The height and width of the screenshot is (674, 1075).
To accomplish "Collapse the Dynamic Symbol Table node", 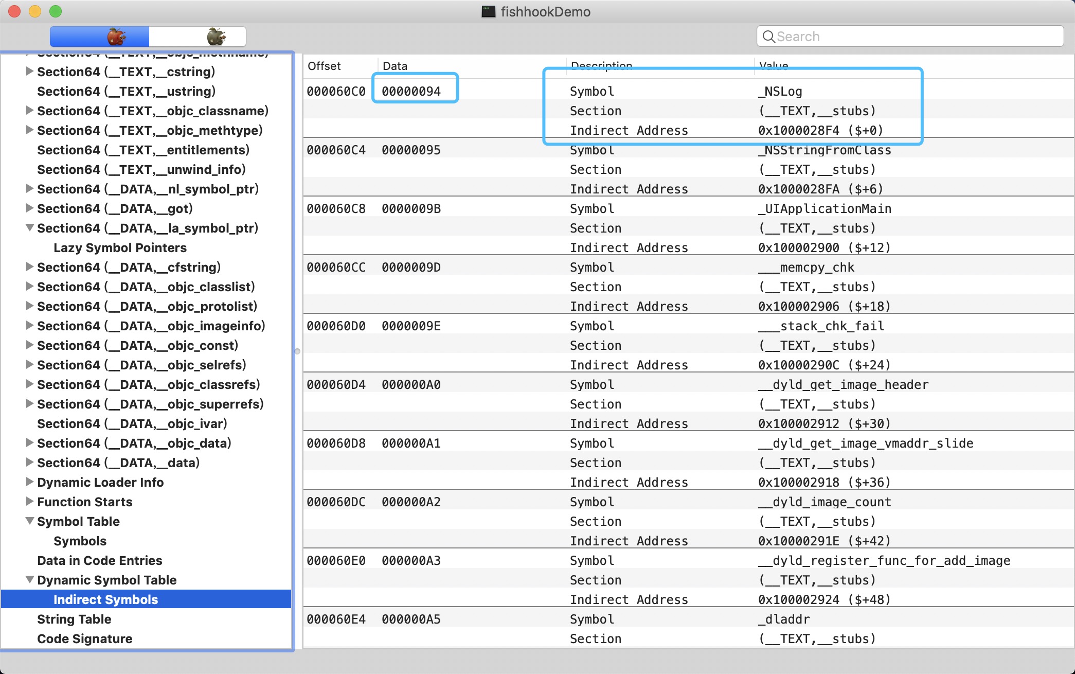I will [30, 579].
